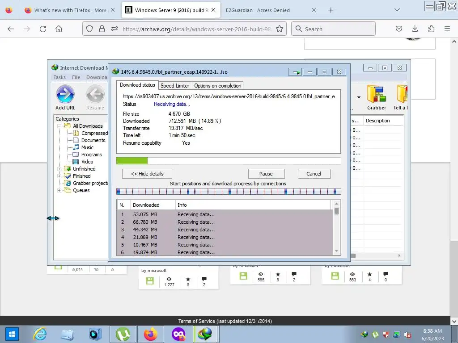Open Firefox list all tabs chevron
The height and width of the screenshot is (343, 458).
pos(397,10)
